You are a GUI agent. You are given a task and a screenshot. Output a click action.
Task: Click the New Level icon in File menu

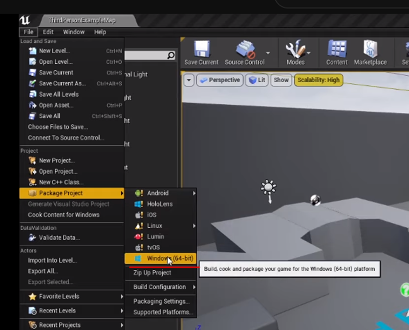pyautogui.click(x=32, y=51)
